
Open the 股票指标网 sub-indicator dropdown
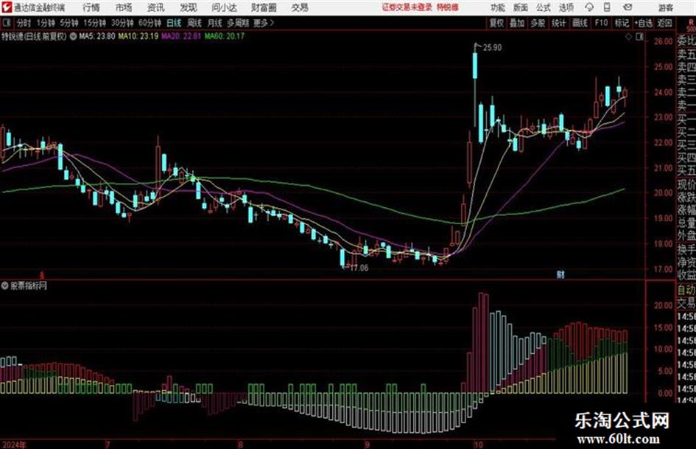[x=5, y=286]
